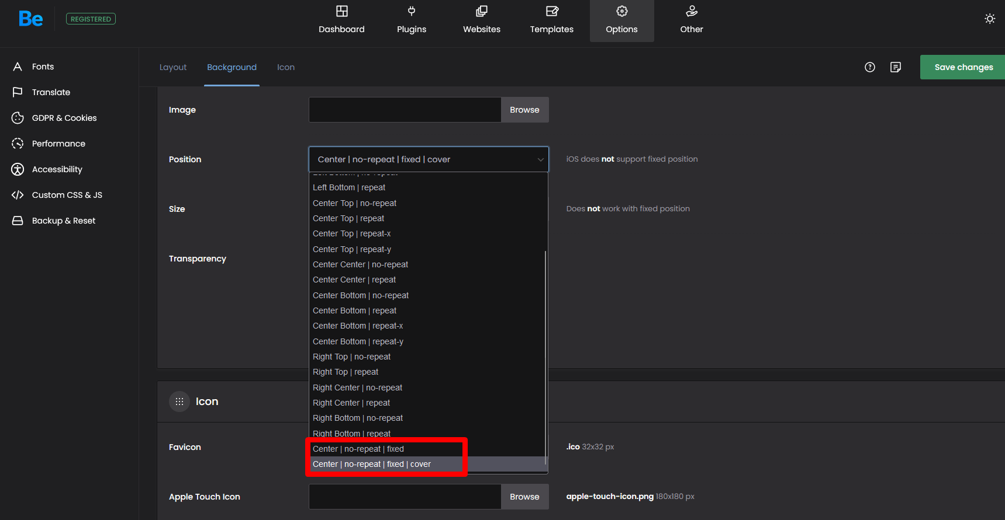1005x520 pixels.
Task: Click the Icon section grid handle
Action: (x=179, y=402)
